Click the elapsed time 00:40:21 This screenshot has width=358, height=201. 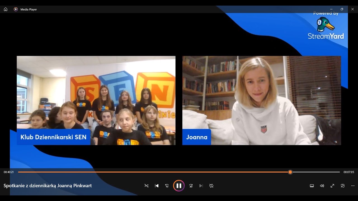coord(9,172)
